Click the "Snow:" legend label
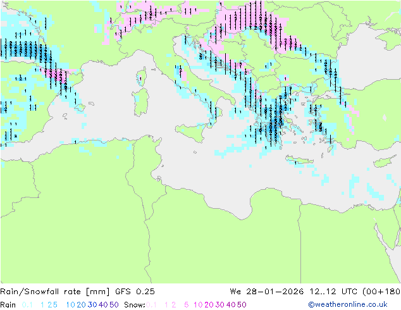 135,305
